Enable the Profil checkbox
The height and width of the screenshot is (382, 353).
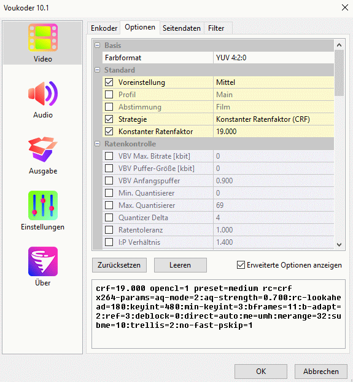point(109,95)
